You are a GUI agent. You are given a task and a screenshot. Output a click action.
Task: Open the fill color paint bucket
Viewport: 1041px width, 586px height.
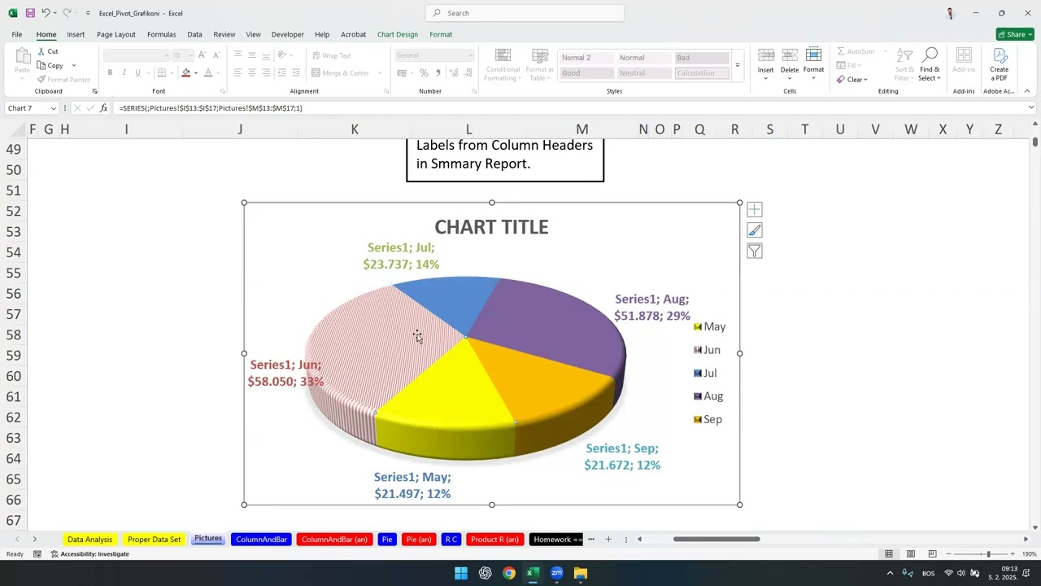(186, 72)
